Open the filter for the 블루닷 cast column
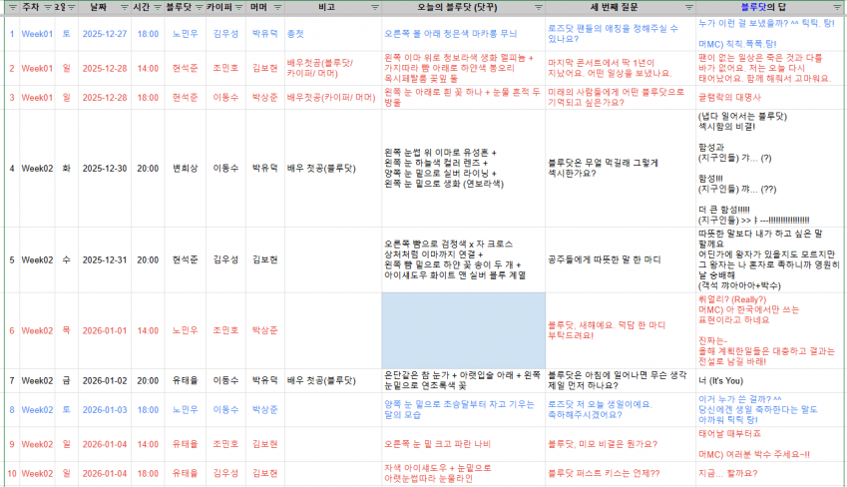This screenshot has height=487, width=847. [x=200, y=8]
